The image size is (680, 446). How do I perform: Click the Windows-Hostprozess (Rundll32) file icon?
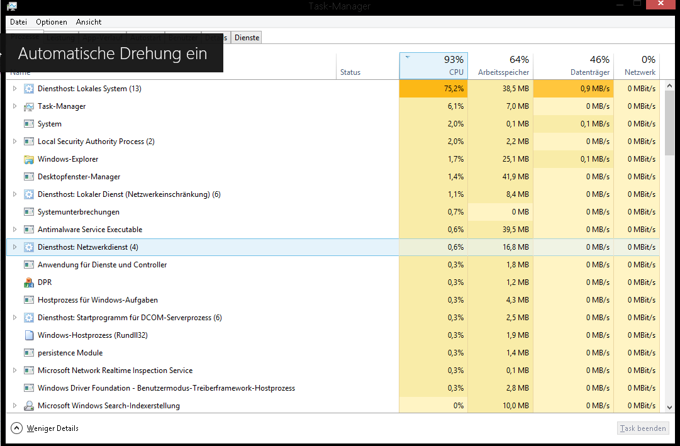coord(29,335)
